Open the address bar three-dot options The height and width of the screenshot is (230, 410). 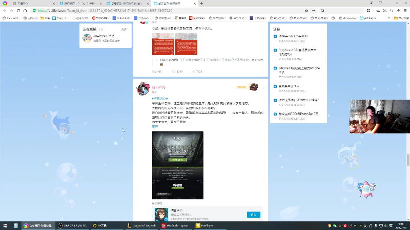313,11
